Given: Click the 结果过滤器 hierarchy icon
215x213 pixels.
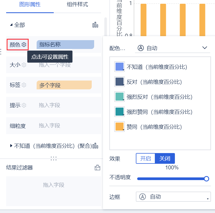Looking at the screenshot, I should pyautogui.click(x=98, y=168).
